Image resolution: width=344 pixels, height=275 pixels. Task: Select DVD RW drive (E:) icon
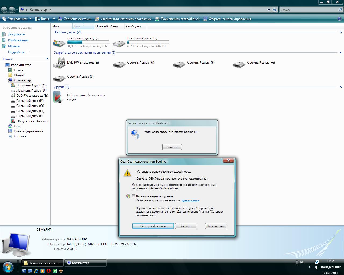[59, 63]
